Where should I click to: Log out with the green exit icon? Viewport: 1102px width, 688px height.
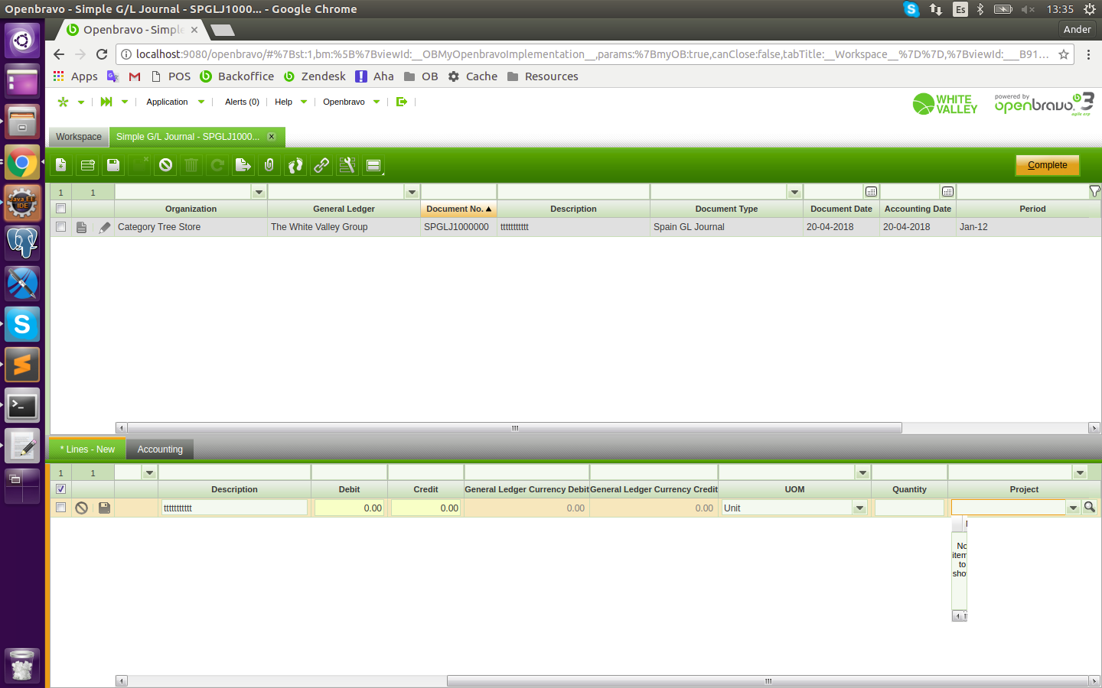point(401,102)
